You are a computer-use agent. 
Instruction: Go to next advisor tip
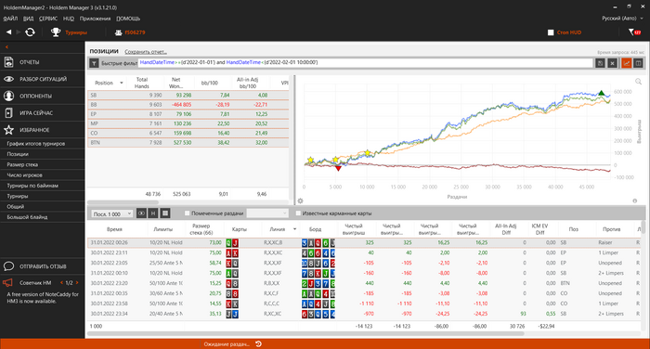77,283
